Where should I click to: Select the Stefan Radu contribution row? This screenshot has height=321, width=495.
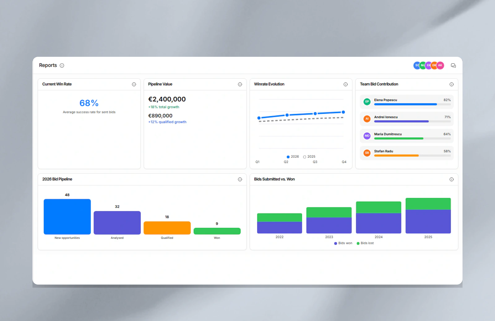pyautogui.click(x=407, y=153)
